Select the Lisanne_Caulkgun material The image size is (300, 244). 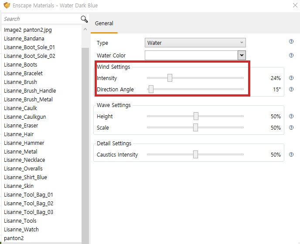25,117
